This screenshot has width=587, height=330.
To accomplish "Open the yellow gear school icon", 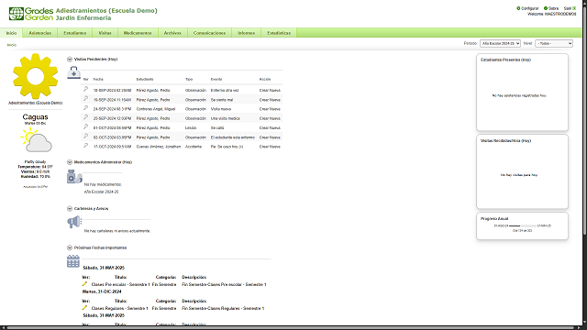I will tap(35, 76).
